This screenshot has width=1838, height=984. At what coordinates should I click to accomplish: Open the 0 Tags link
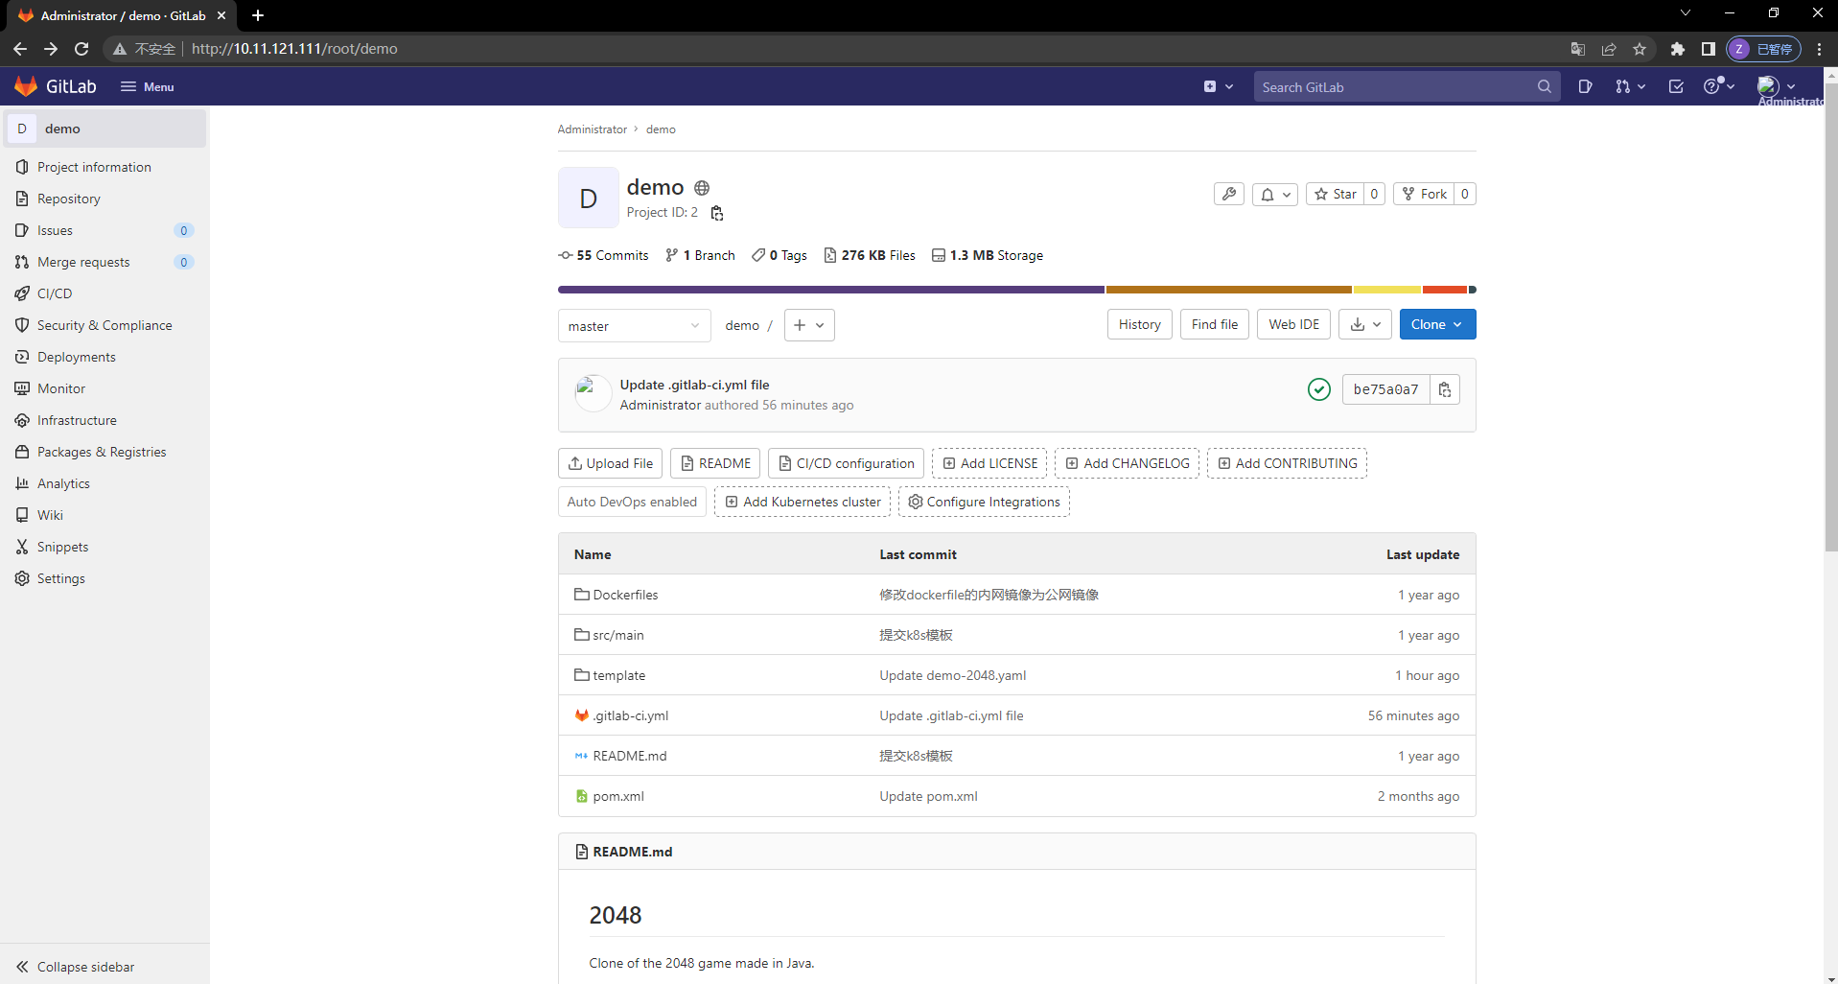779,255
